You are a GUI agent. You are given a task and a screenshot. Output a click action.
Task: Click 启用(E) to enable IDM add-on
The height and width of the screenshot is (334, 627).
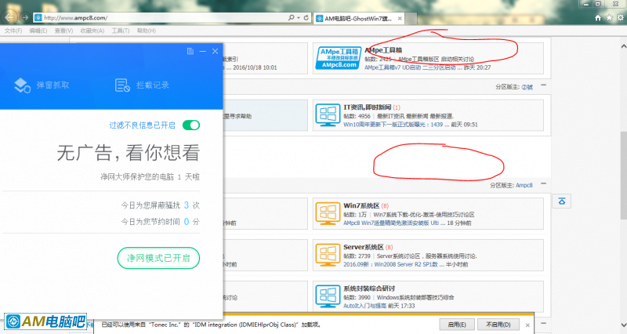click(457, 325)
